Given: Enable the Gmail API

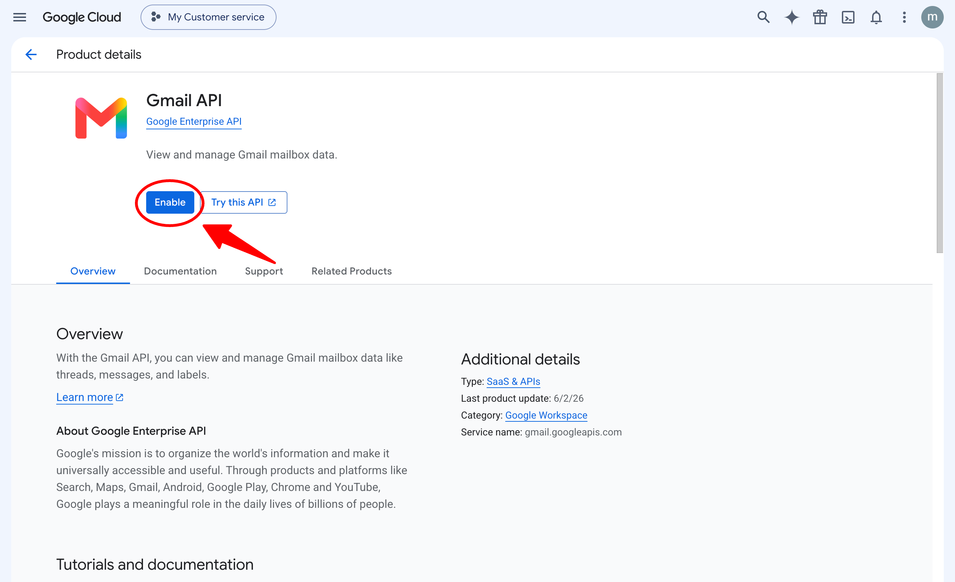Looking at the screenshot, I should (170, 202).
